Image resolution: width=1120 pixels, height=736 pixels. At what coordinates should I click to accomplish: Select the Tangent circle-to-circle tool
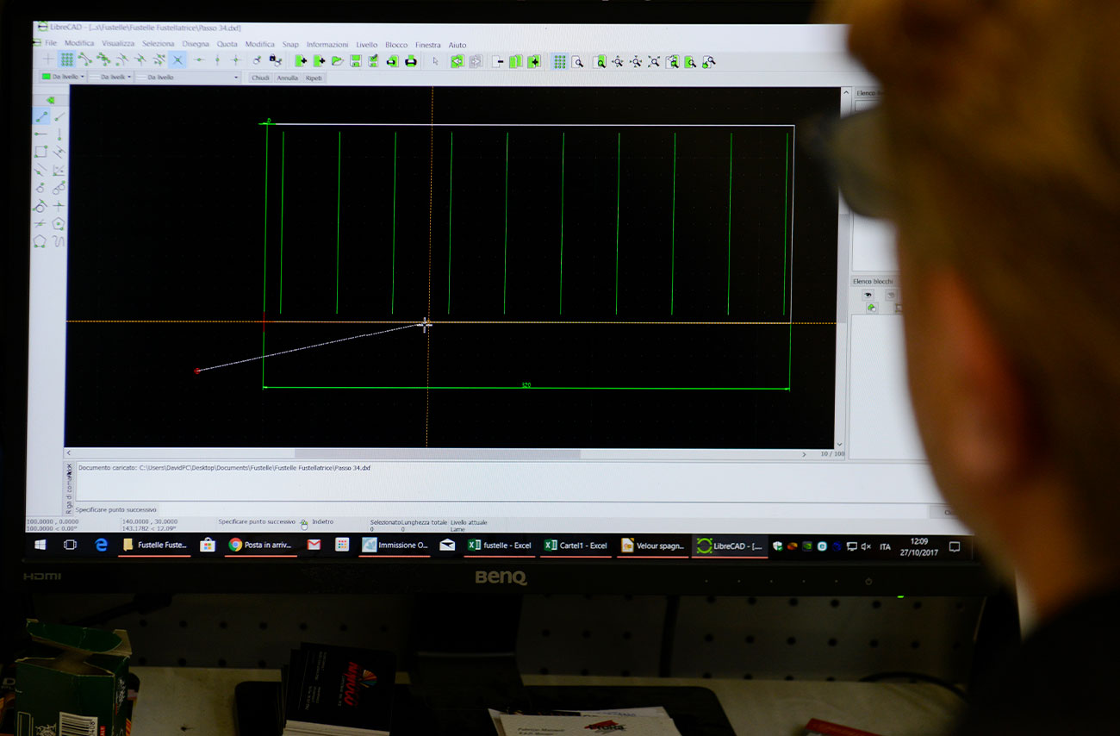pos(59,188)
